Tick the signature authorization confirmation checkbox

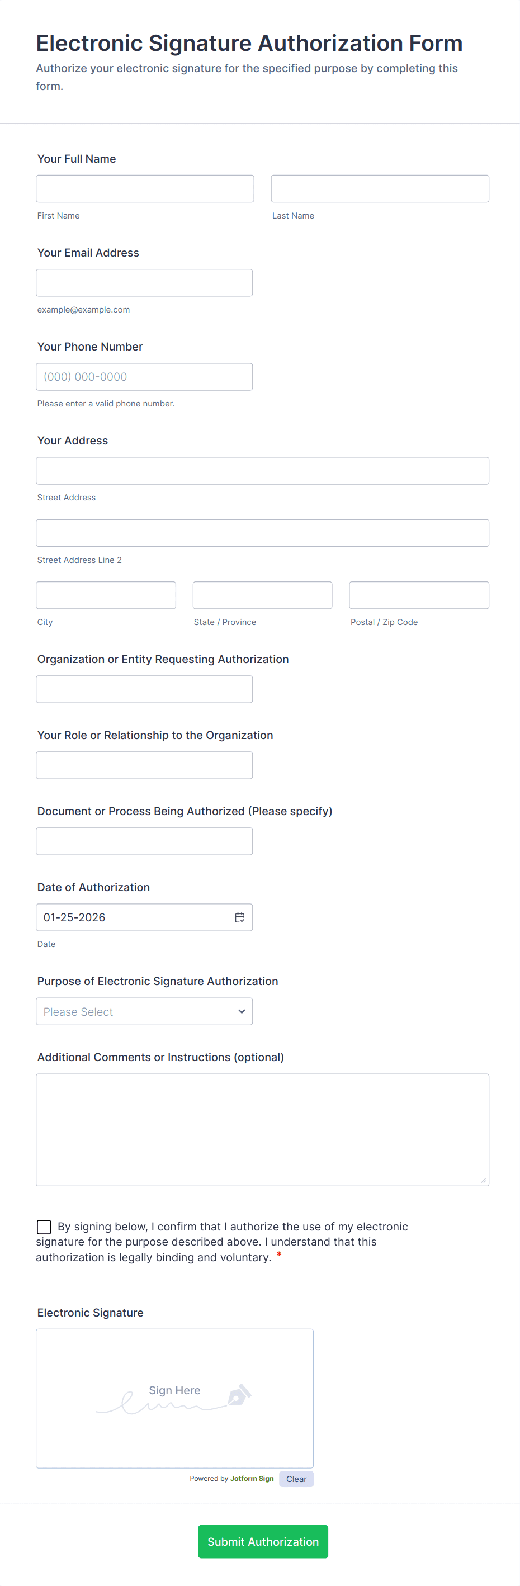pos(44,1227)
